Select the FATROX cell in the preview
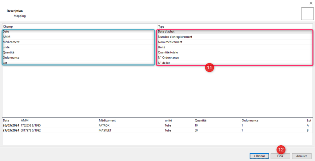The image size is (315, 161). [104, 125]
